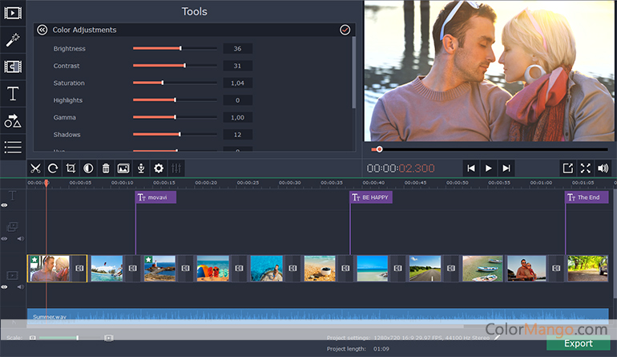Select the scissors Split tool
Image resolution: width=617 pixels, height=357 pixels.
point(35,168)
